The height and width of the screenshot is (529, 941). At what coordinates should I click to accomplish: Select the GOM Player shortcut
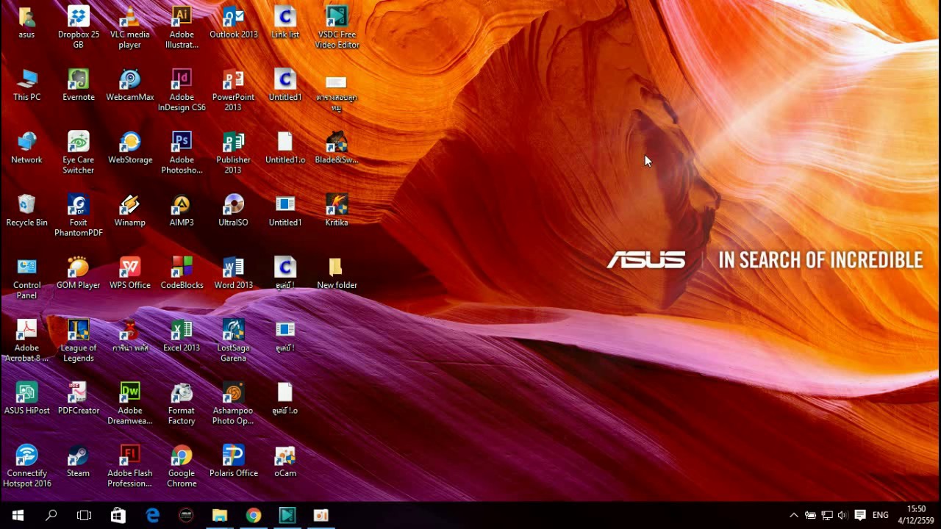[x=79, y=273]
